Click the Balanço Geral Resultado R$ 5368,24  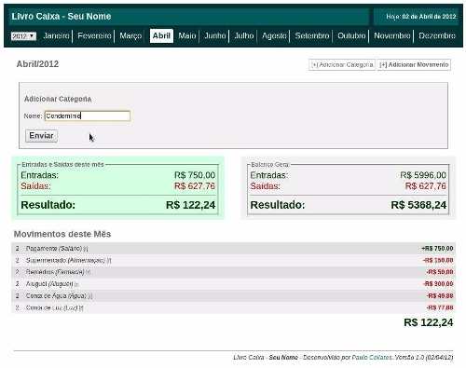(418, 205)
